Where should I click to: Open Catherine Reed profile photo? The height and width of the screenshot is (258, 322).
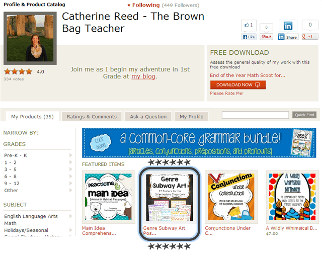coord(30,38)
